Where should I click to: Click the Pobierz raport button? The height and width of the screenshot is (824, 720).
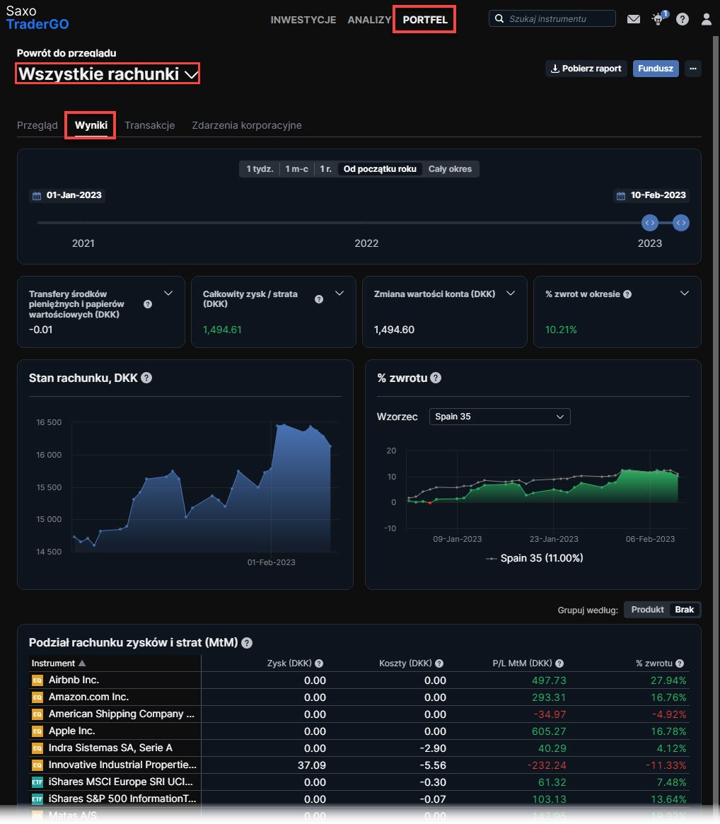(586, 69)
